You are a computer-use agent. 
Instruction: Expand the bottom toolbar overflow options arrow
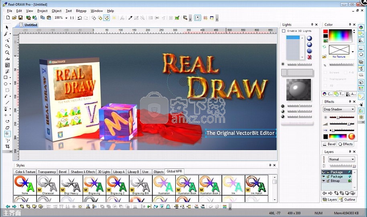pos(230,207)
